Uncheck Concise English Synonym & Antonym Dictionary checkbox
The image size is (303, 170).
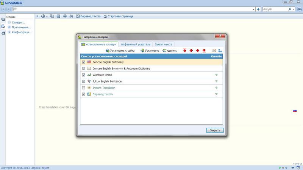pos(83,68)
